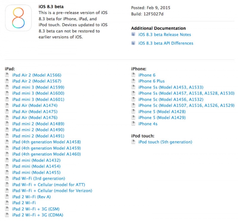Viewport: 238px width, 221px height.
Task: Download iPad Air 2 (Model A1567) link
Action: coord(37,81)
